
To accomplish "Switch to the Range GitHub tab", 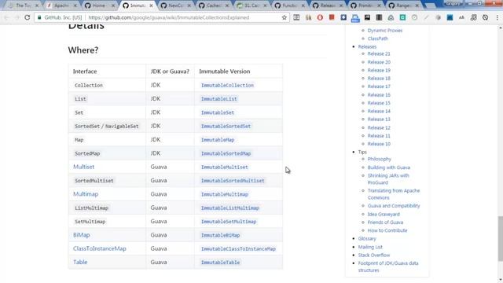I will (x=403, y=6).
